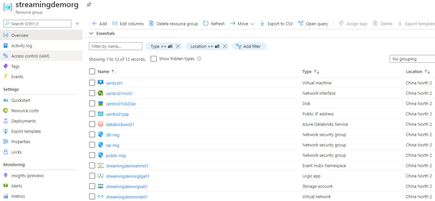This screenshot has width=435, height=201.
Task: Check the databricksws01 row checkbox
Action: (x=92, y=124)
